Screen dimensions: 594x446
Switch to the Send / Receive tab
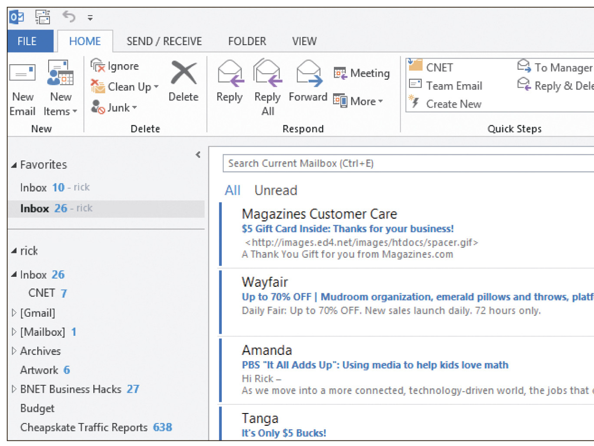click(164, 41)
